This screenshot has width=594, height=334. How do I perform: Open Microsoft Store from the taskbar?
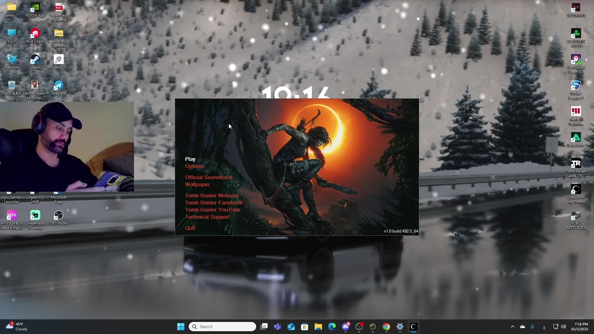click(x=304, y=327)
